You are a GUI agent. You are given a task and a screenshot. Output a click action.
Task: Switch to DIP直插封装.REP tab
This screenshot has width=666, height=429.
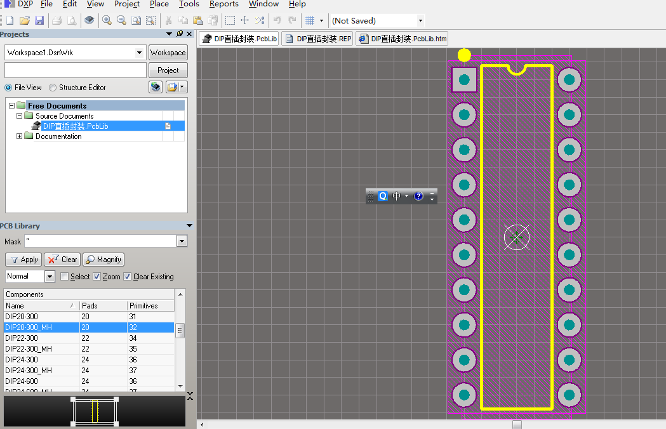point(318,39)
